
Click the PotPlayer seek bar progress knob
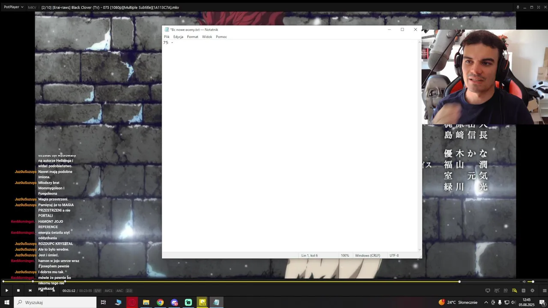[459, 281]
